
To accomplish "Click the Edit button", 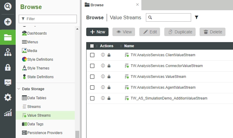I will (150, 32).
